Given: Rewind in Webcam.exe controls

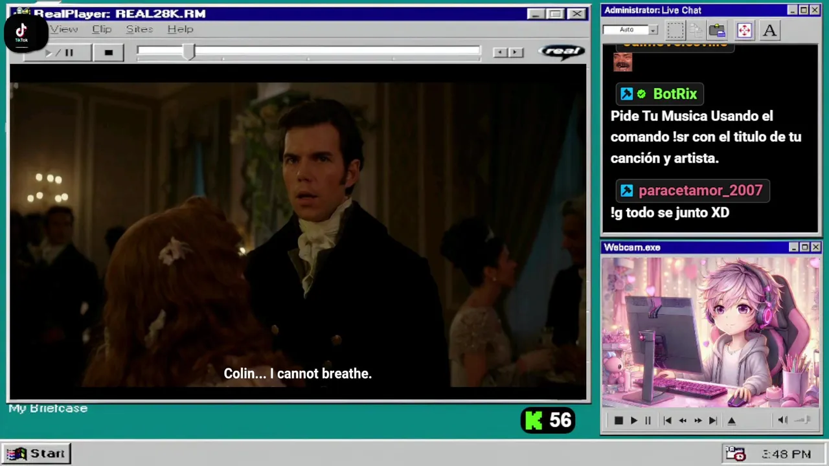Looking at the screenshot, I should (x=683, y=421).
